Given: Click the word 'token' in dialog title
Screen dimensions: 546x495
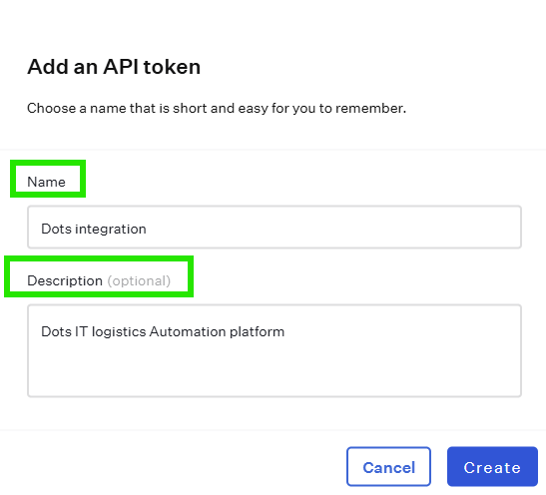Looking at the screenshot, I should coord(172,67).
